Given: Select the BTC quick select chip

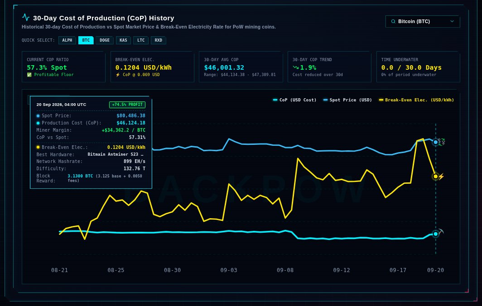Looking at the screenshot, I should 86,40.
